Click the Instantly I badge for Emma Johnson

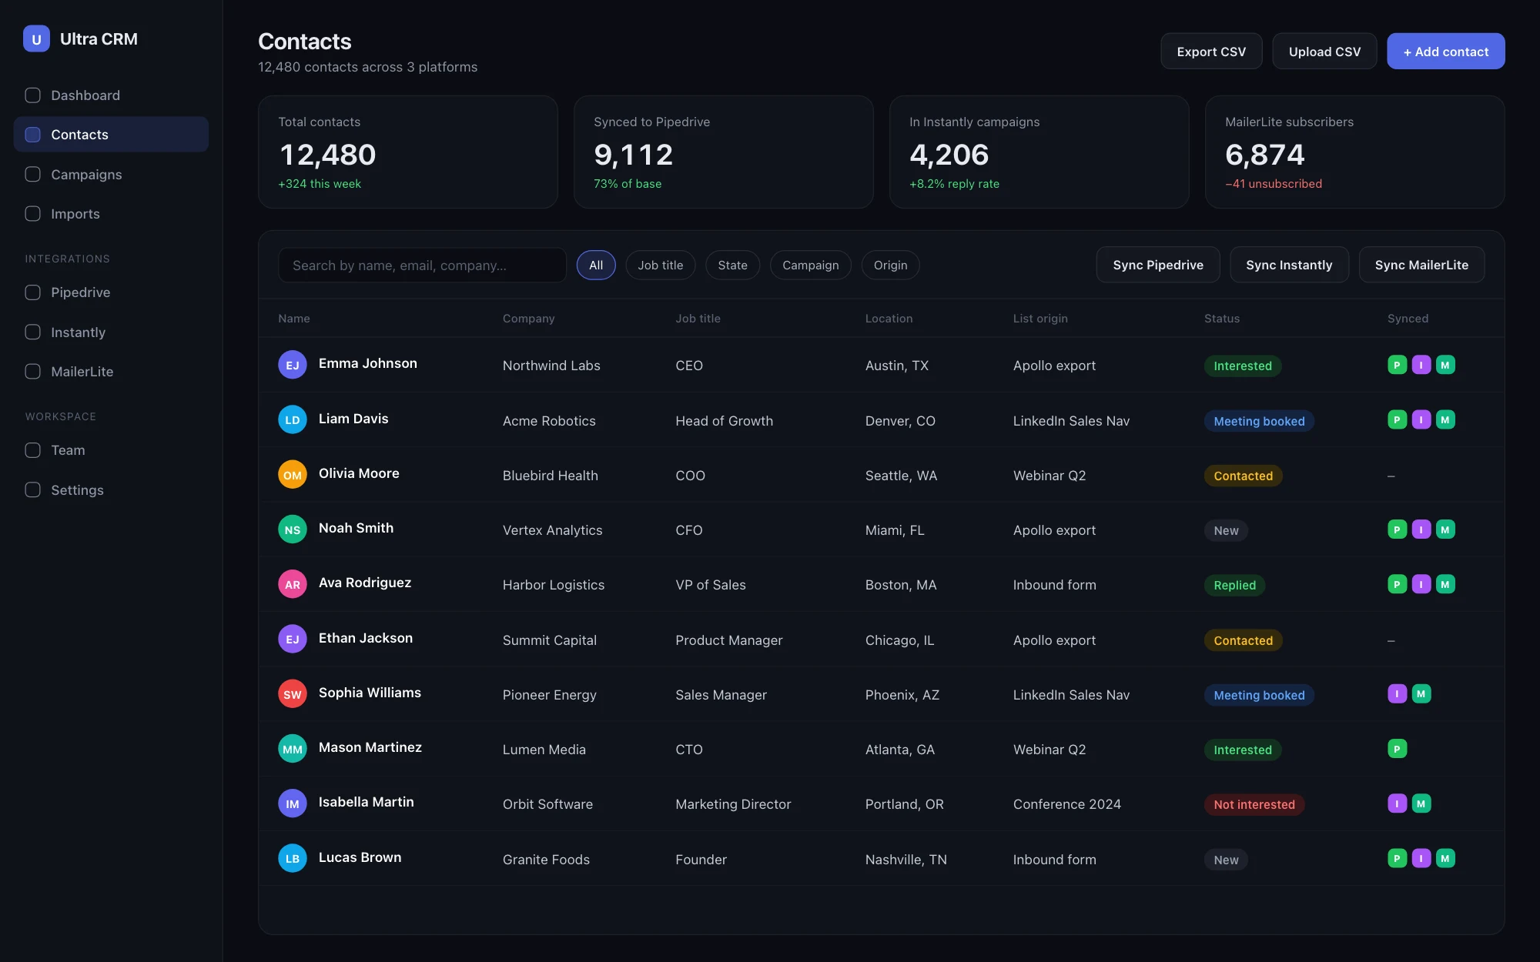point(1421,365)
